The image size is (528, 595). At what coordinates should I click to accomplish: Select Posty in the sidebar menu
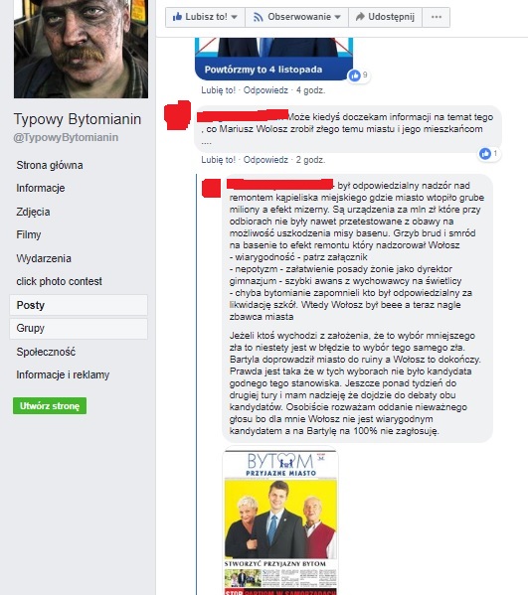(79, 305)
